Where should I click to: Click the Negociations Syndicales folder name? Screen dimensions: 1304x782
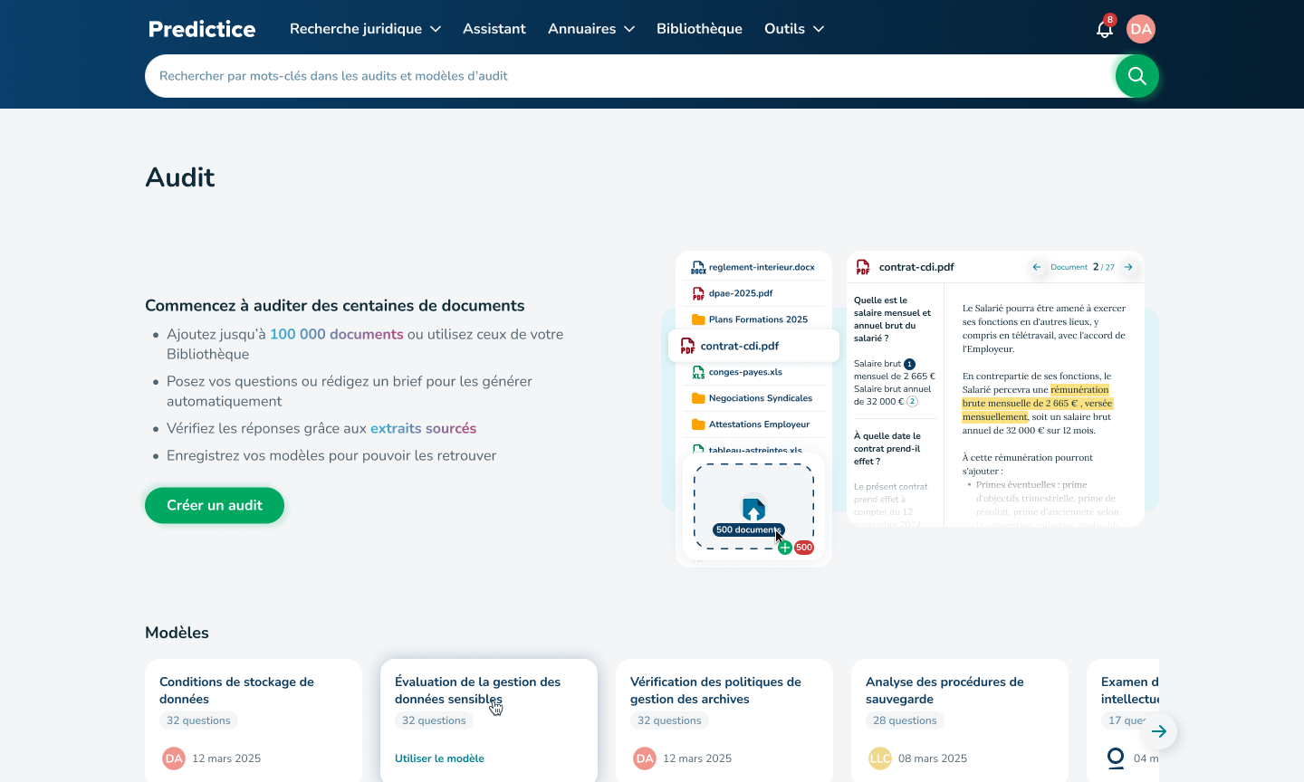761,398
